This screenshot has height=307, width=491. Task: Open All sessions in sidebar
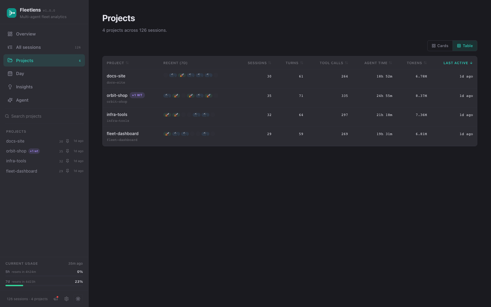point(44,47)
